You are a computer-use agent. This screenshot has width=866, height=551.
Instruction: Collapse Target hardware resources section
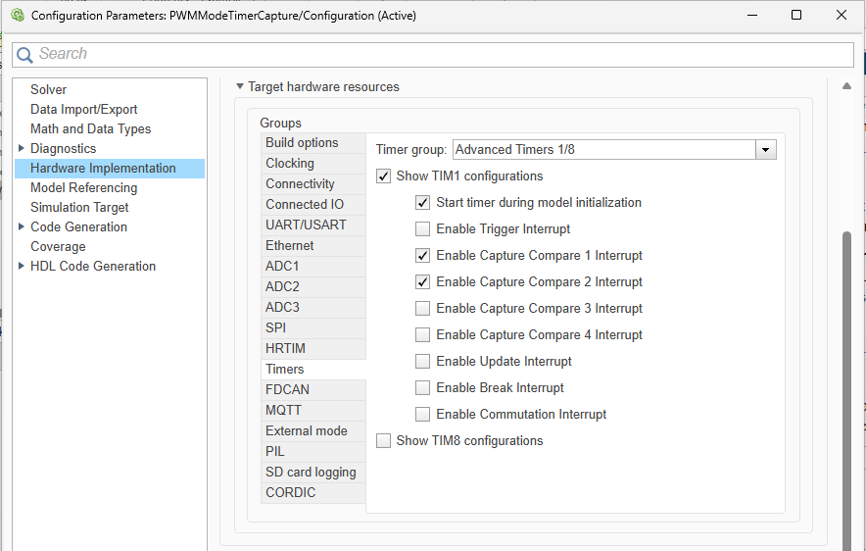click(240, 86)
